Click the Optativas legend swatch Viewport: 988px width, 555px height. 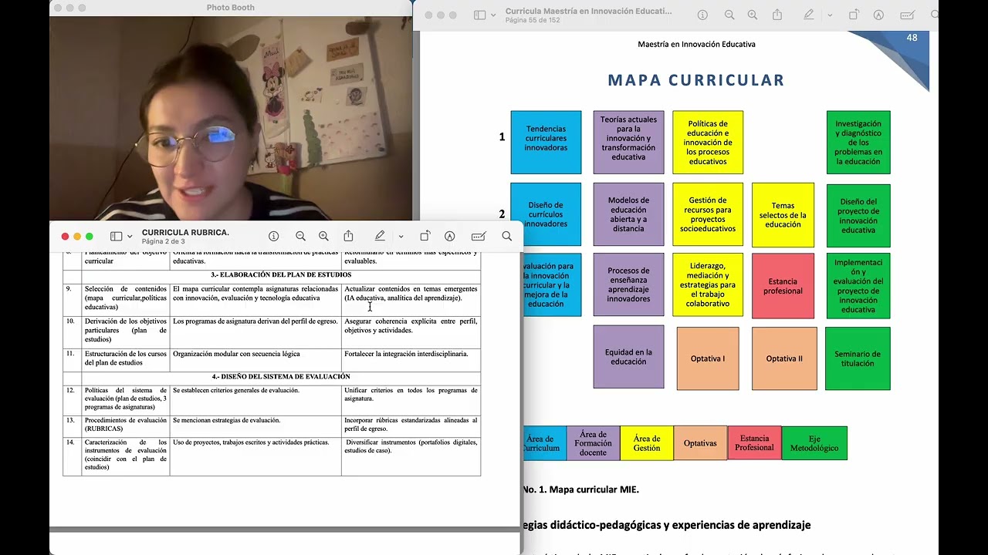point(700,443)
